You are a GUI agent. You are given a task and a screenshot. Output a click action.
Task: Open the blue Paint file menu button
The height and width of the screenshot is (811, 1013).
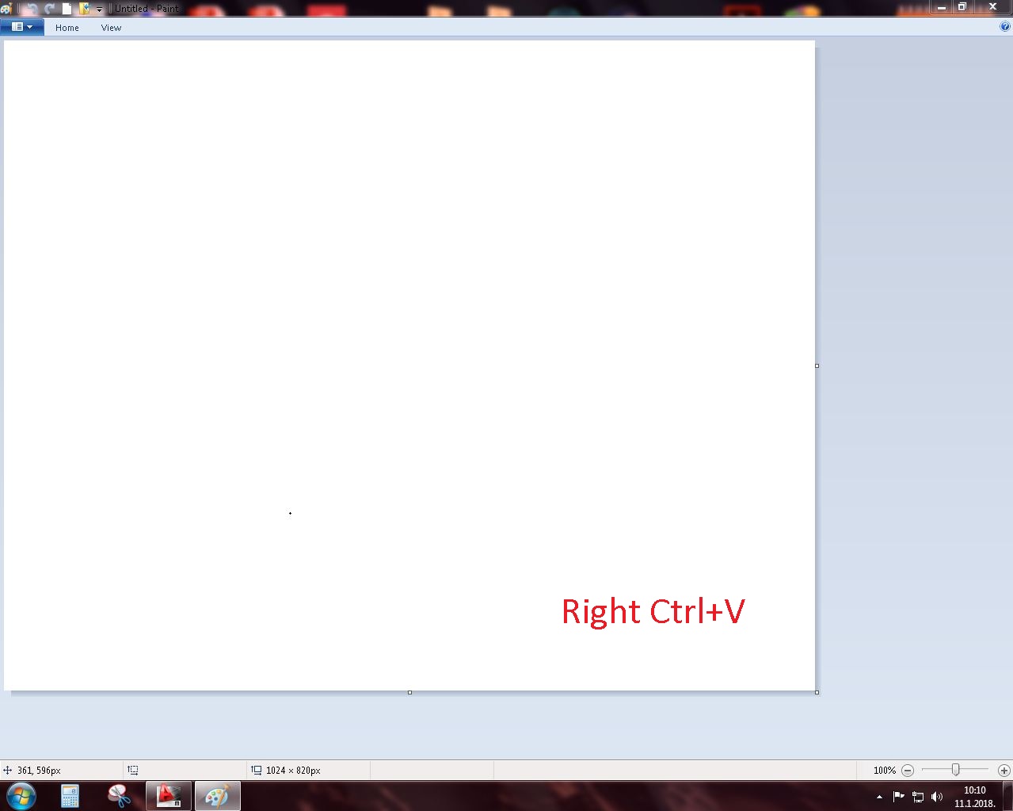(21, 27)
